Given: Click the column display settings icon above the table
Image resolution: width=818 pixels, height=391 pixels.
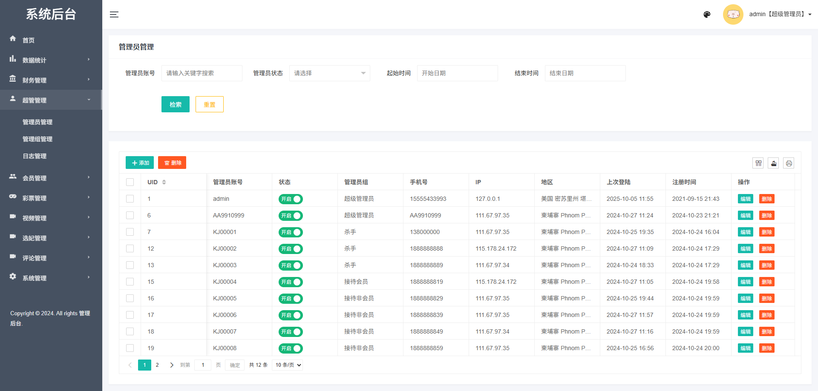Looking at the screenshot, I should (x=758, y=163).
